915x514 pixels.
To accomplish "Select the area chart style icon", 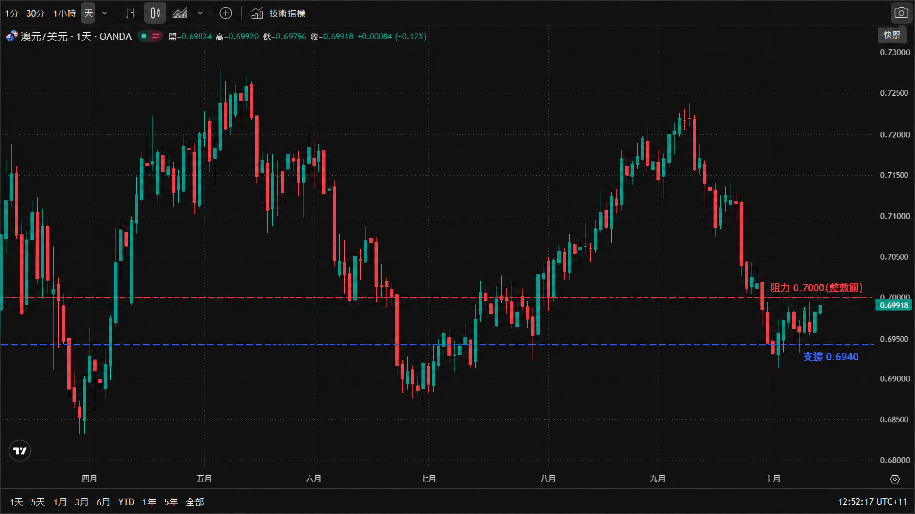I will point(180,13).
